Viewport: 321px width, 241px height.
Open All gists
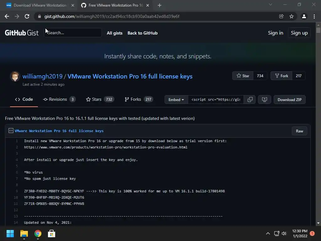coord(115,33)
